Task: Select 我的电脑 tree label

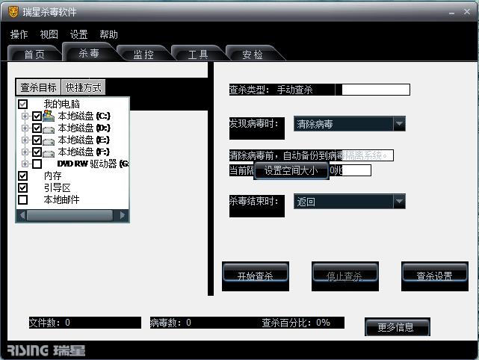Action: (62, 104)
